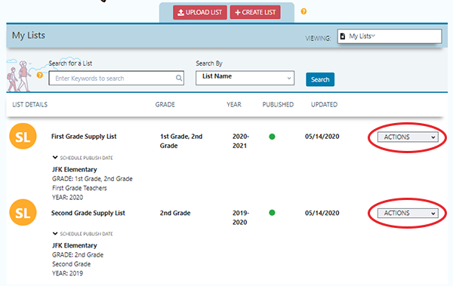Open help icon beside Create List

[304, 11]
